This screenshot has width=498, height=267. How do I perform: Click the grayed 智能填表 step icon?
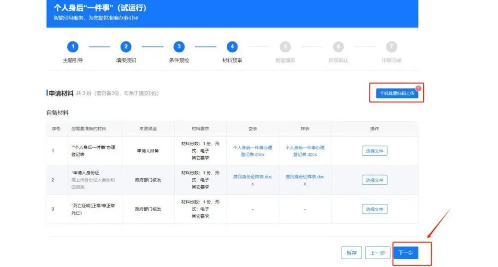[285, 47]
